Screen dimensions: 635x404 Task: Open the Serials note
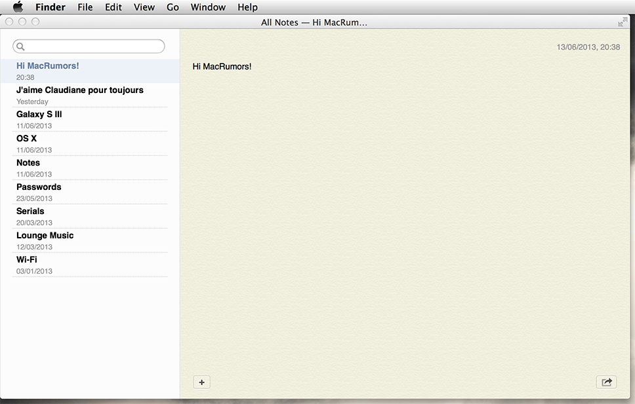(90, 217)
